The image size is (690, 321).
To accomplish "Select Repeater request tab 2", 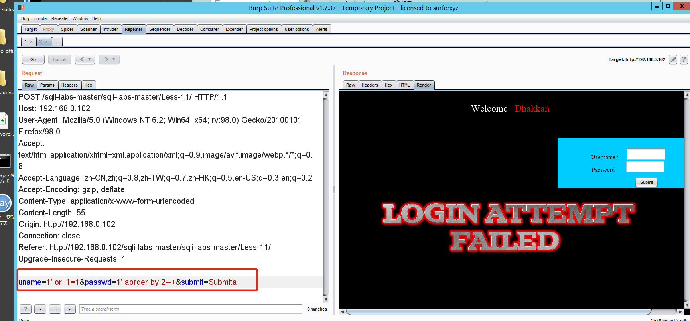I will click(x=41, y=41).
